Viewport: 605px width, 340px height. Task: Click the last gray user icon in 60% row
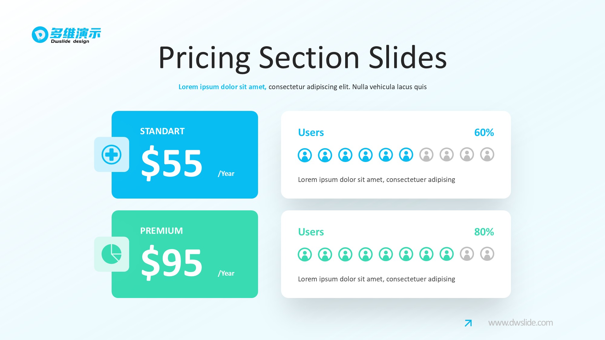487,154
